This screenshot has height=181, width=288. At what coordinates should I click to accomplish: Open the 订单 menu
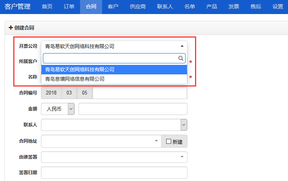pyautogui.click(x=69, y=6)
